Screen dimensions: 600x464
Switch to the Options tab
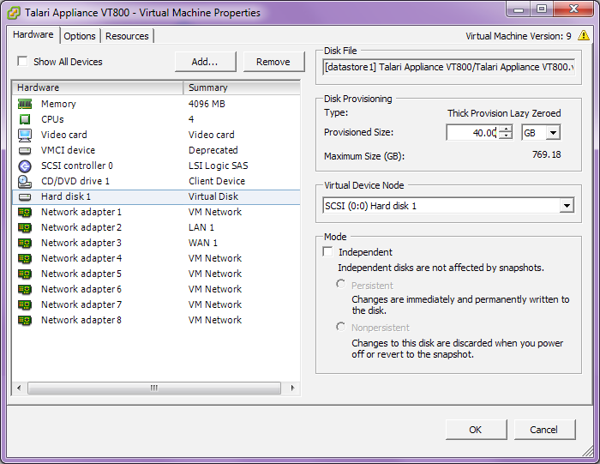tap(80, 36)
